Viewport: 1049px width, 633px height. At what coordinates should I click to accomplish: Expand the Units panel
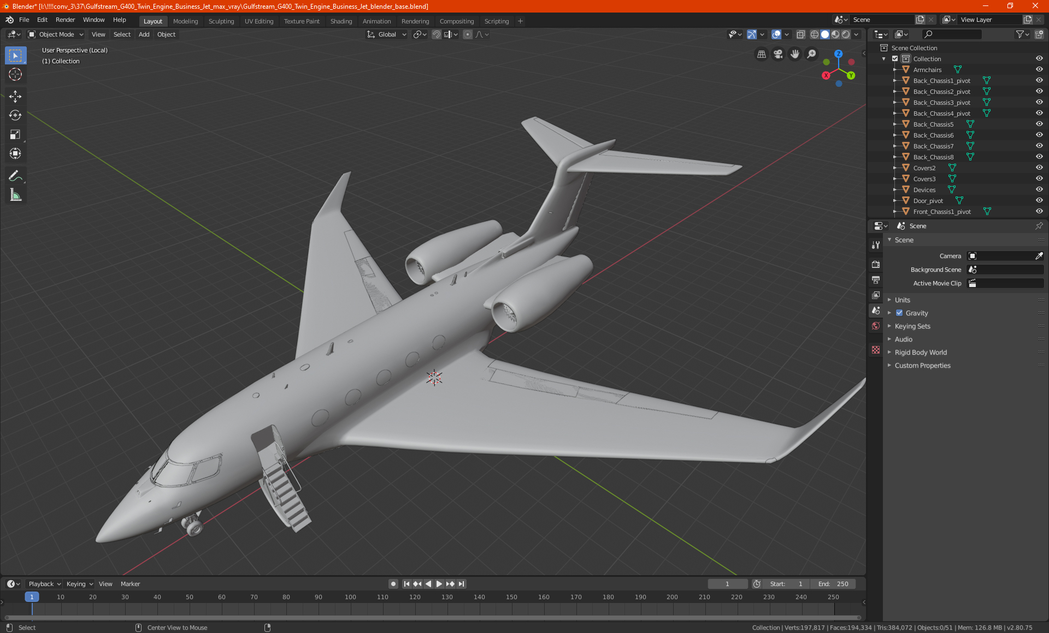pos(902,300)
